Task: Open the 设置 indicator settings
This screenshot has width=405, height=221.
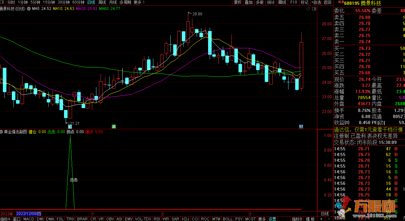Action: tap(272, 219)
